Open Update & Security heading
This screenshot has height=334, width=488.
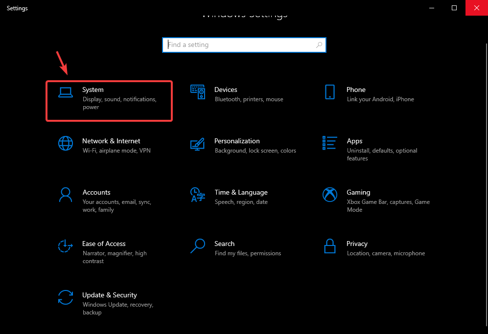coord(110,295)
